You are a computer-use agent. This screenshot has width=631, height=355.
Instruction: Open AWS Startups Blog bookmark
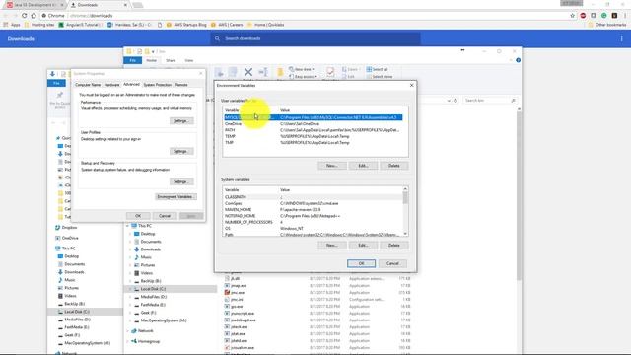186,25
